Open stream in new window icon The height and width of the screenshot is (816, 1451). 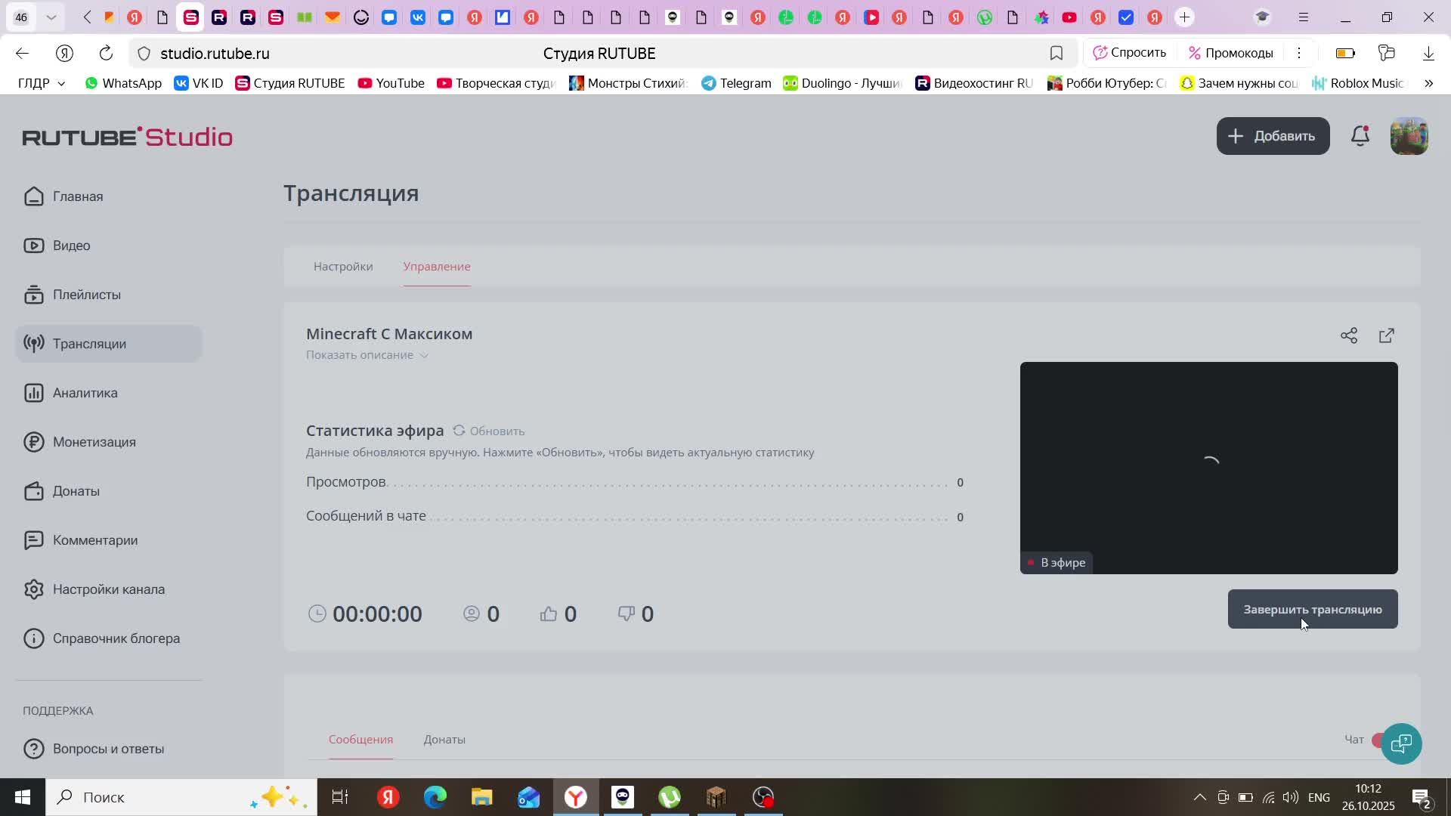click(x=1387, y=335)
